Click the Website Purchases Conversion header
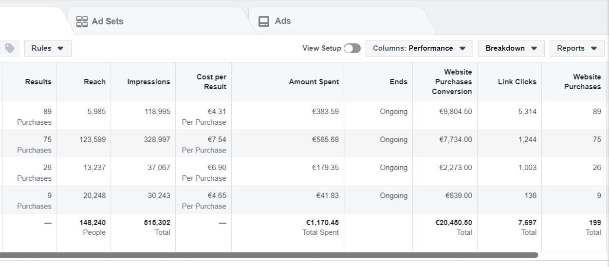 point(453,82)
